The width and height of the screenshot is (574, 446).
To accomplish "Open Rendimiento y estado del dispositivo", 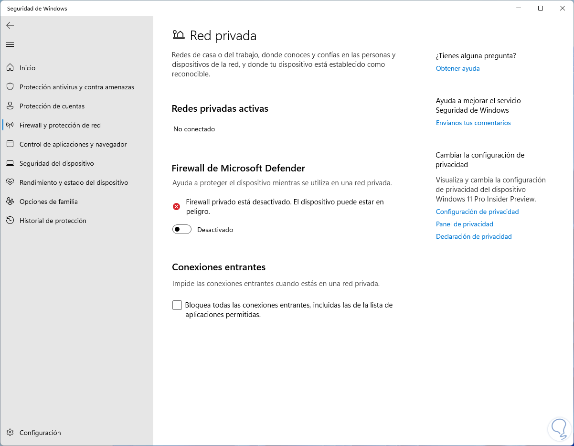I will 76,182.
